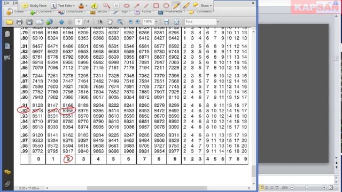
Task: Select the Rectangle drawing tool
Action: coord(156,6)
